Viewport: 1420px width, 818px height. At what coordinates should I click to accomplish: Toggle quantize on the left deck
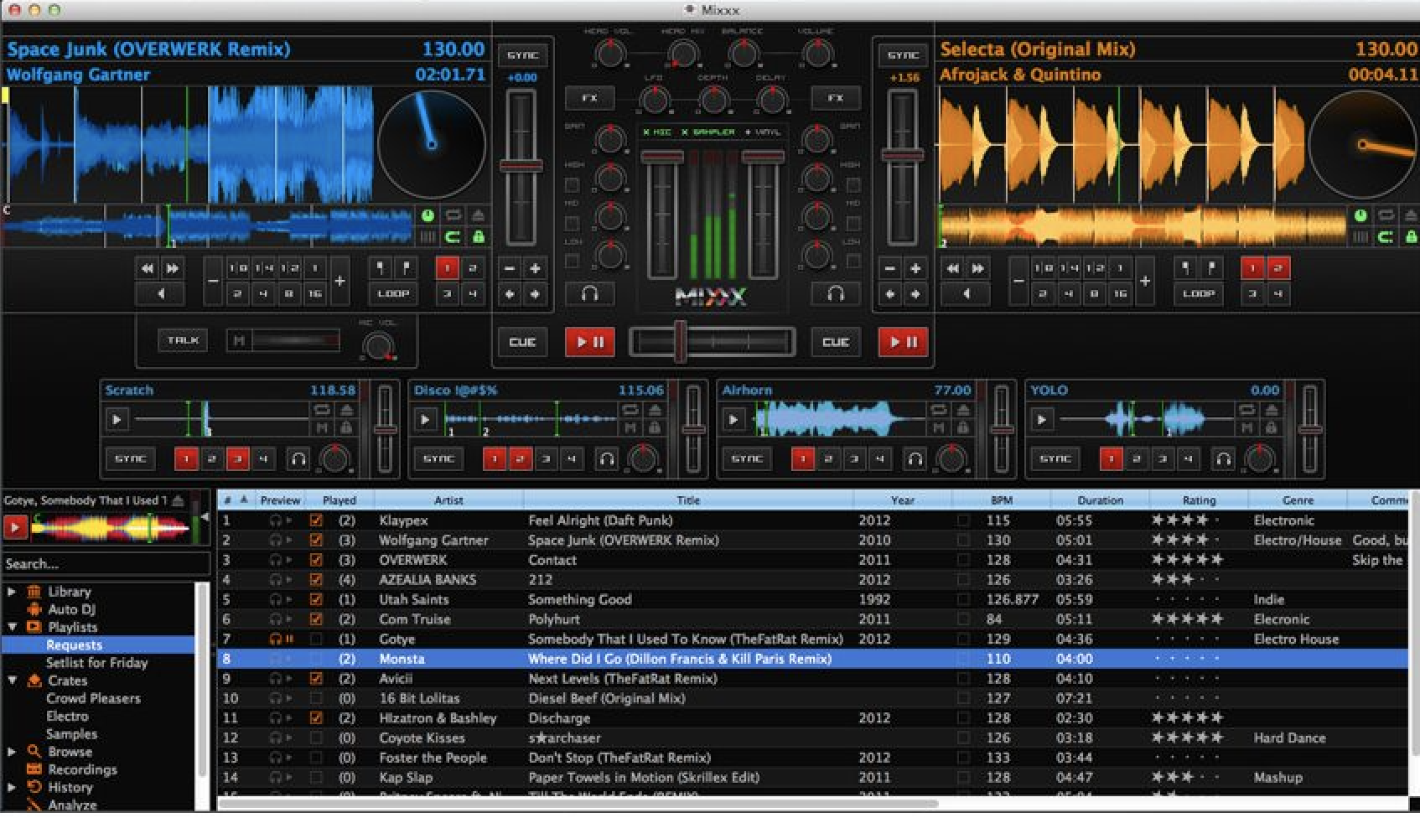tap(452, 237)
